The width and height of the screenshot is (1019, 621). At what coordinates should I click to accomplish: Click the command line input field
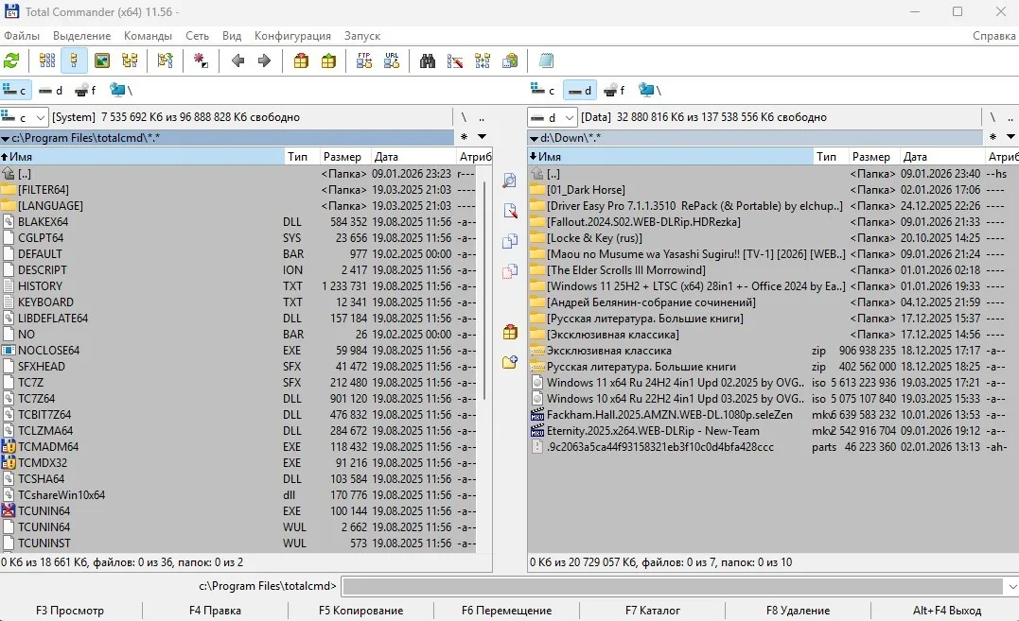[x=672, y=586]
